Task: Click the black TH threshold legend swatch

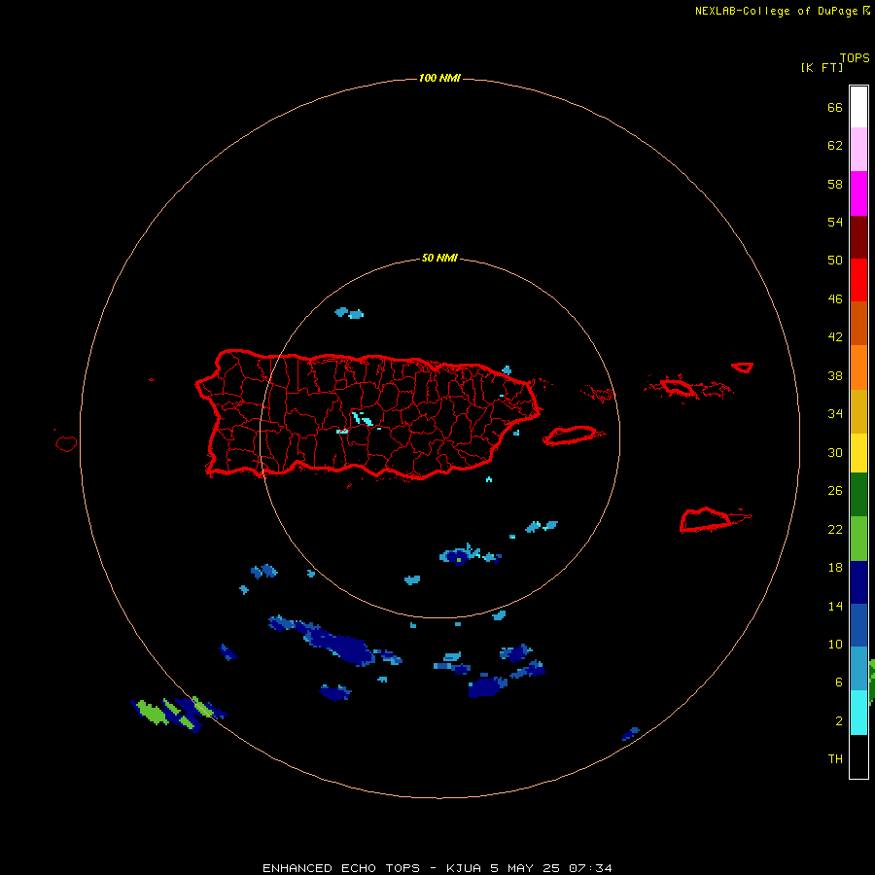Action: pos(858,756)
